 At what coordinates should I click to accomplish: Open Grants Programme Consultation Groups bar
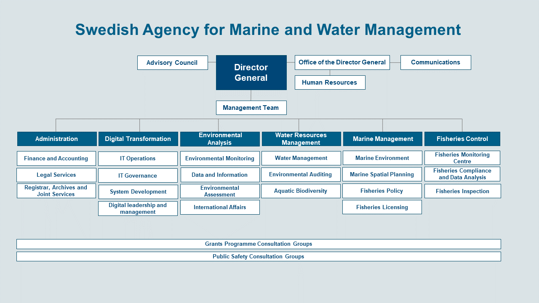click(x=259, y=244)
